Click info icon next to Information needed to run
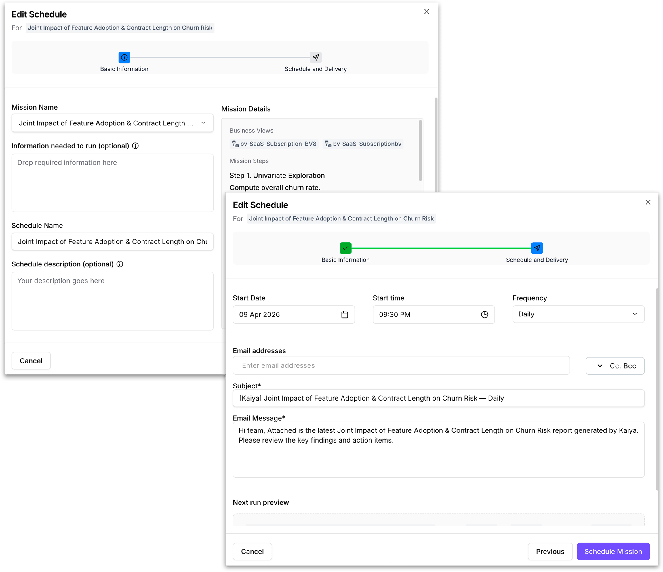This screenshot has width=663, height=572. pos(135,146)
